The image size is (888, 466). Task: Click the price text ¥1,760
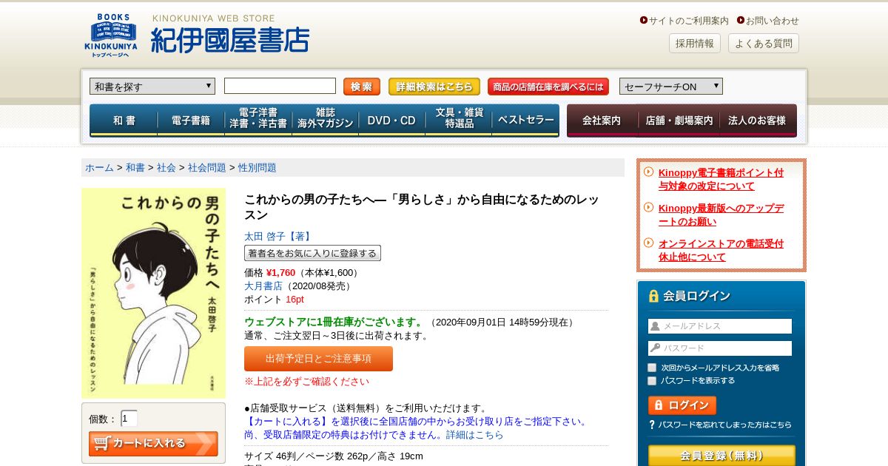(x=280, y=273)
